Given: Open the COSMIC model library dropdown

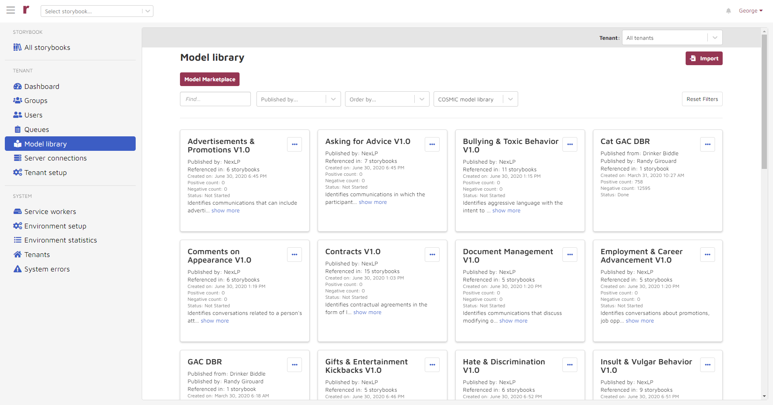Looking at the screenshot, I should 476,99.
